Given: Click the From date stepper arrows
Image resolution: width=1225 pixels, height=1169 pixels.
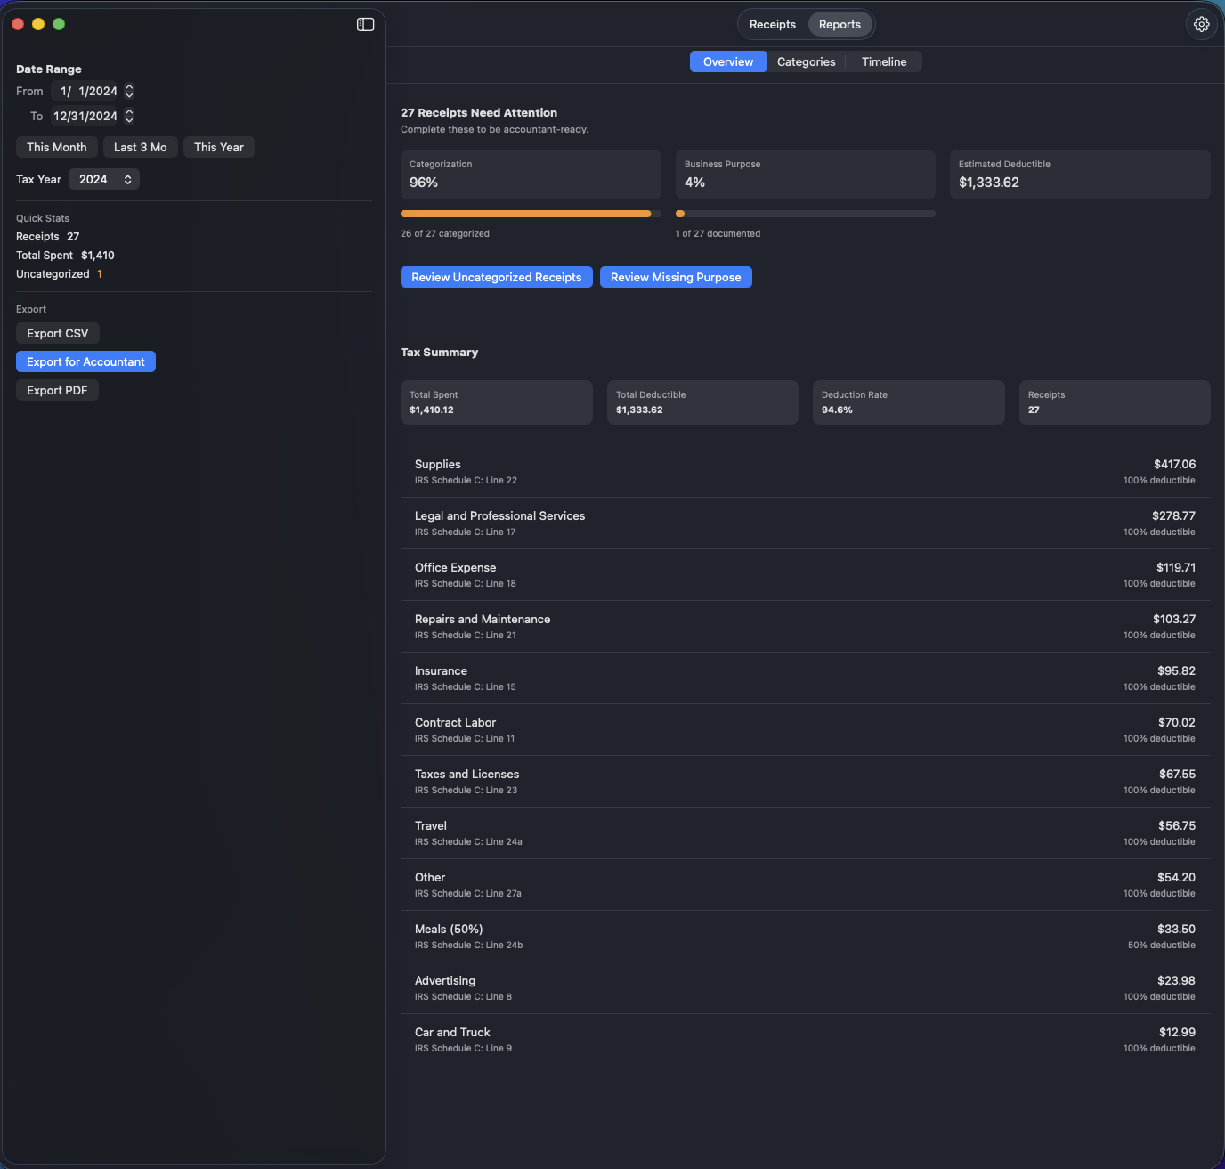Looking at the screenshot, I should pos(129,91).
